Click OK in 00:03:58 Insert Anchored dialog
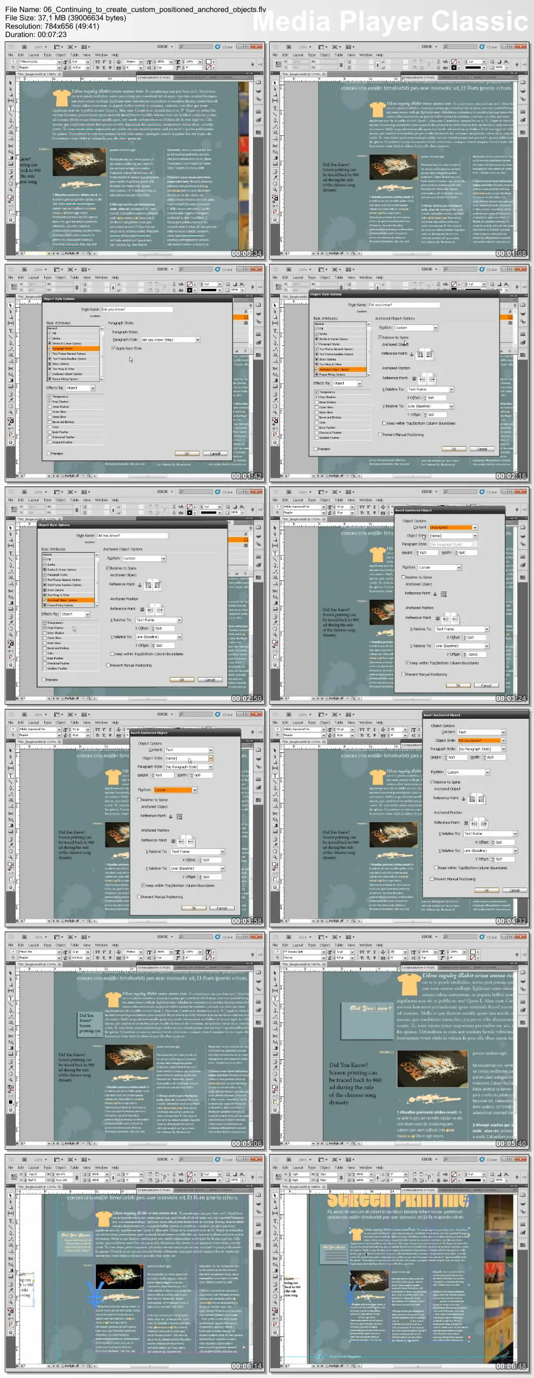534x1378 pixels. pos(193,908)
